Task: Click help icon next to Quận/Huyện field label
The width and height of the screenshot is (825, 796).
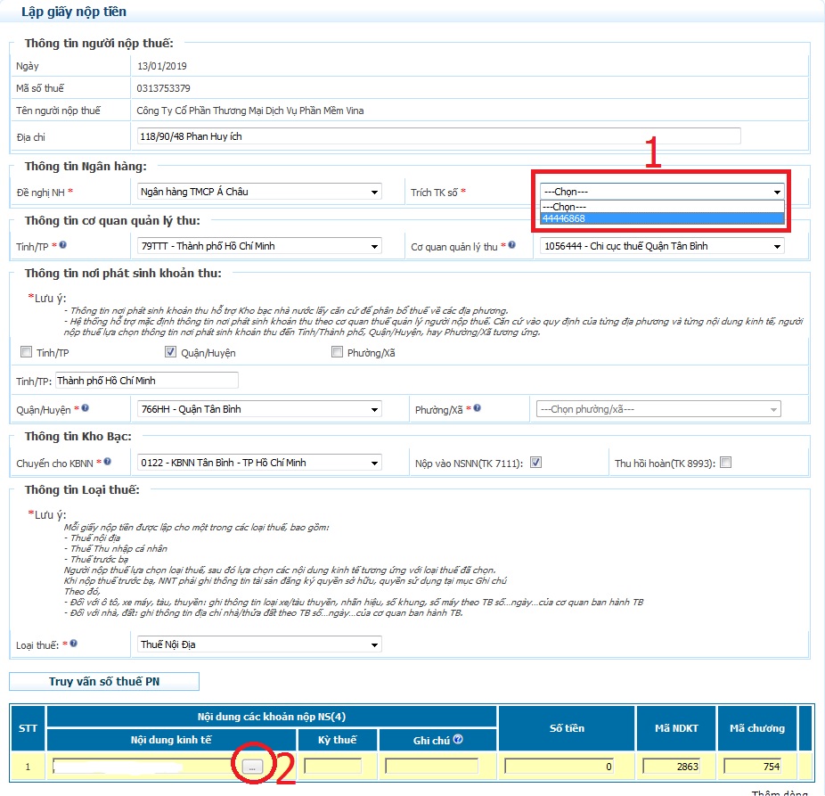Action: click(86, 409)
